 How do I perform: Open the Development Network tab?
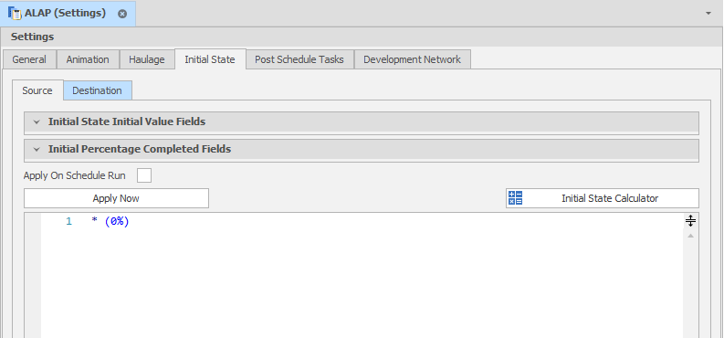tap(413, 59)
